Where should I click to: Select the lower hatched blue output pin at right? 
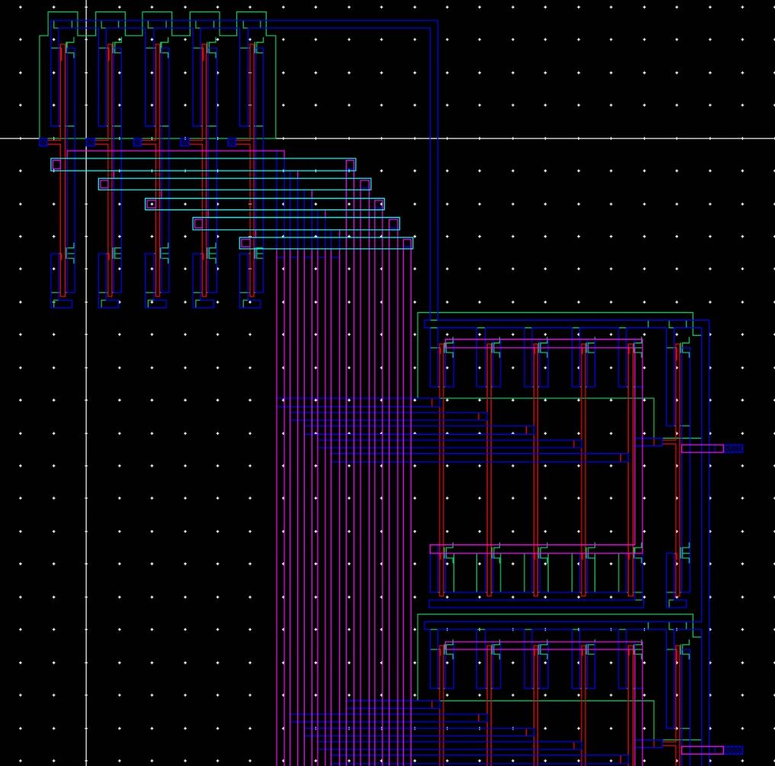pos(733,750)
